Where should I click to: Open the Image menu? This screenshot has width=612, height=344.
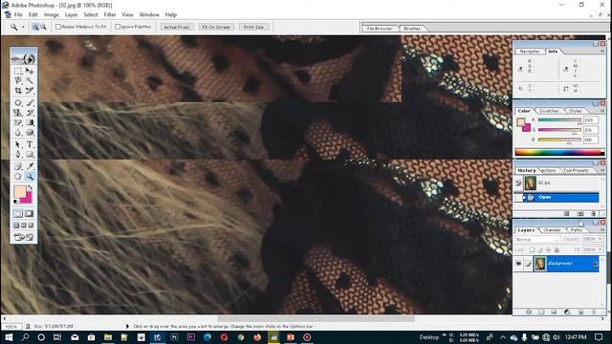click(x=51, y=14)
